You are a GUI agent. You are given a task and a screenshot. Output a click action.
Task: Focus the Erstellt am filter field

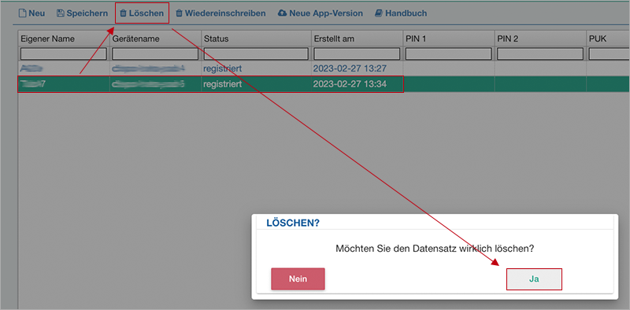tap(357, 54)
